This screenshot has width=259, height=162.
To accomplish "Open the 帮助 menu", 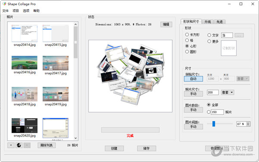I will tap(36, 11).
